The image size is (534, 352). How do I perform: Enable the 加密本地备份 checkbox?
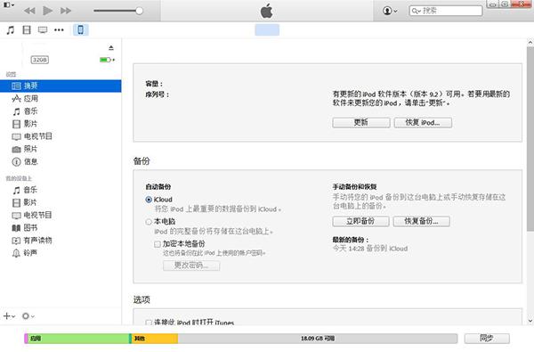pyautogui.click(x=158, y=244)
